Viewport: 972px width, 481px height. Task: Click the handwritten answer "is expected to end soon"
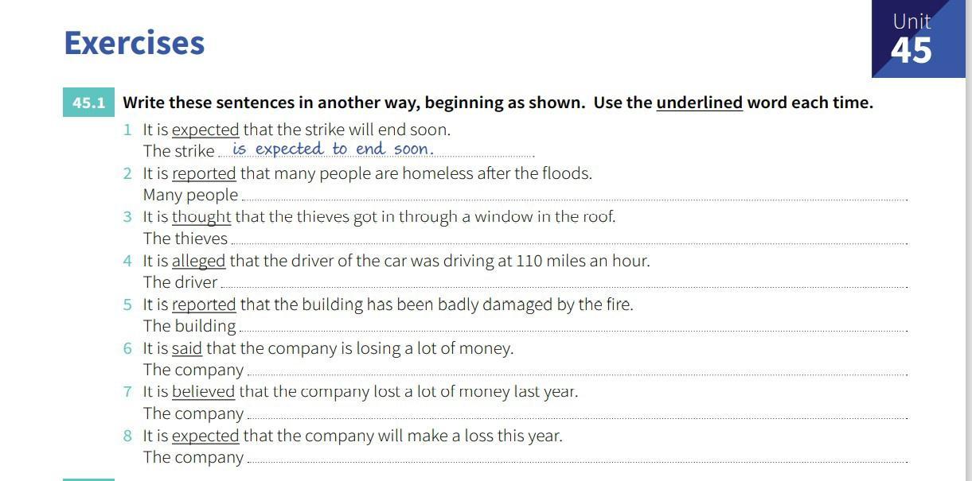pyautogui.click(x=333, y=149)
